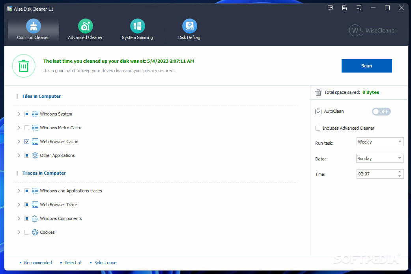Viewport: 411px width, 274px height.
Task: Expand the Windows System row
Action: click(x=19, y=114)
